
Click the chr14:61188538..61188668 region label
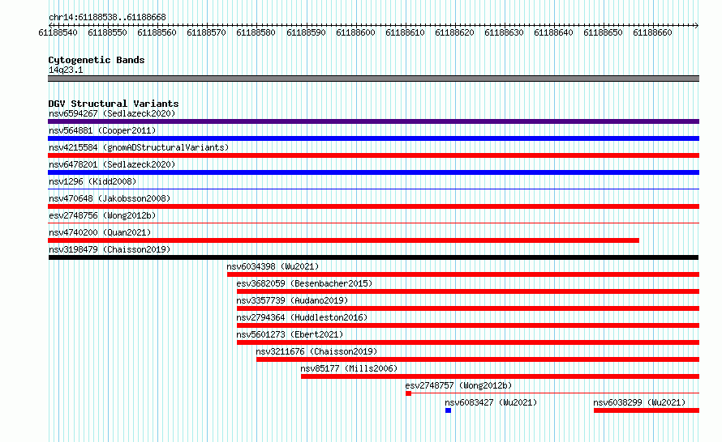[107, 17]
